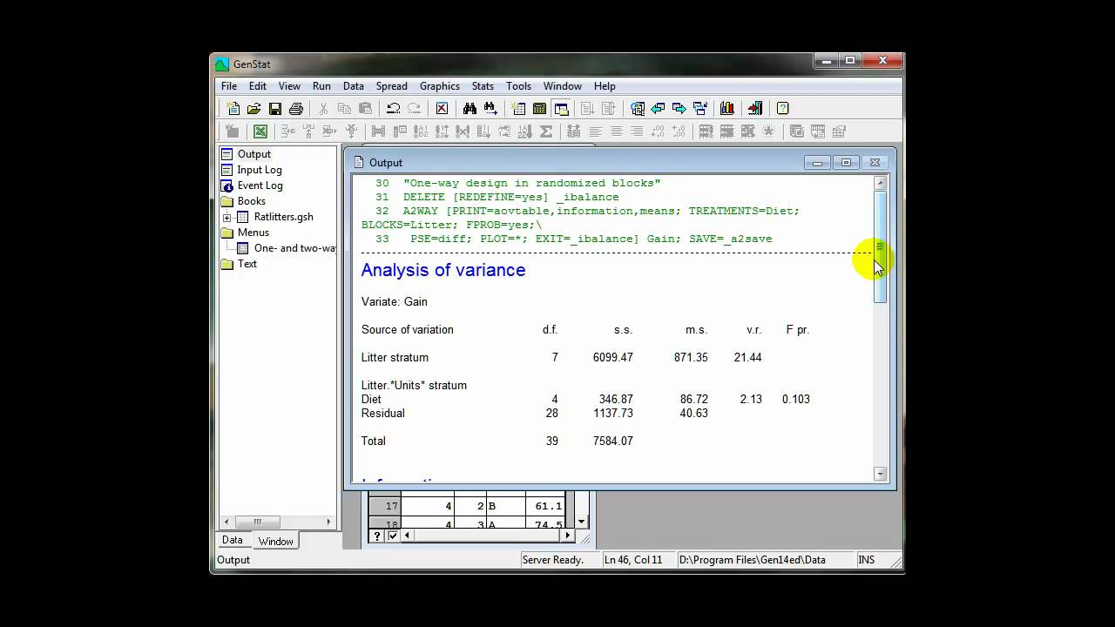Viewport: 1115px width, 627px height.
Task: Open the File menu
Action: 229,86
